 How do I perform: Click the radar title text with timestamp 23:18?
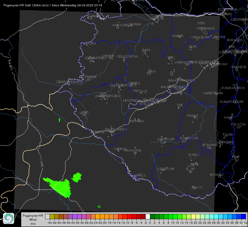(x=53, y=5)
